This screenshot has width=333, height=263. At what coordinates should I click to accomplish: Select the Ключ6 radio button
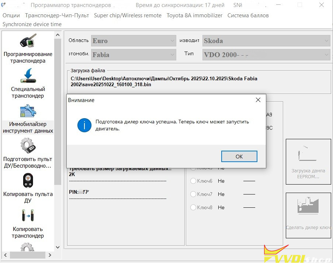193,181
